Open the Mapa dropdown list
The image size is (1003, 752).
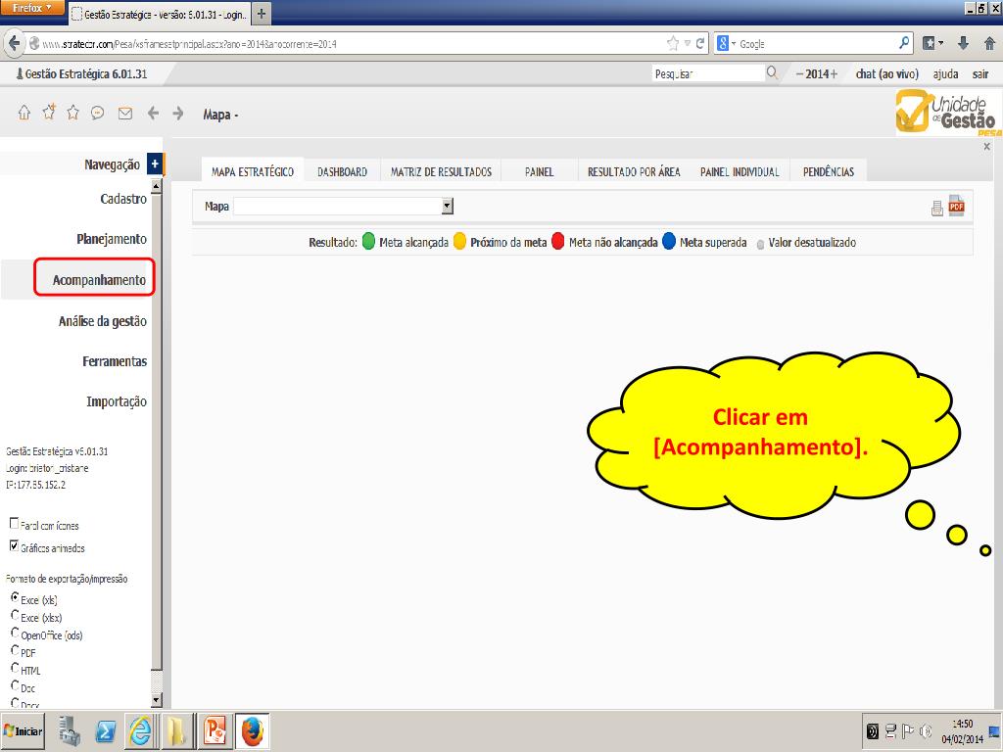click(448, 206)
